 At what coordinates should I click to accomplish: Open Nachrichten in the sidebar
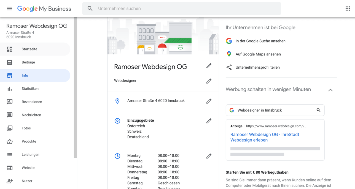35,115
